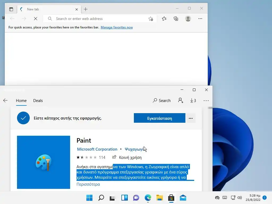Close the New tab in Edge
272x204 pixels.
click(x=76, y=9)
